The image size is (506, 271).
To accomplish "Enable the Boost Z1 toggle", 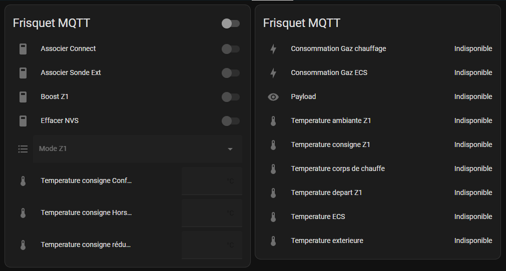I will point(231,97).
